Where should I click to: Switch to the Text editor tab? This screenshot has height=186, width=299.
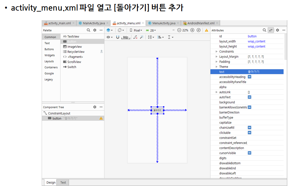(63, 183)
